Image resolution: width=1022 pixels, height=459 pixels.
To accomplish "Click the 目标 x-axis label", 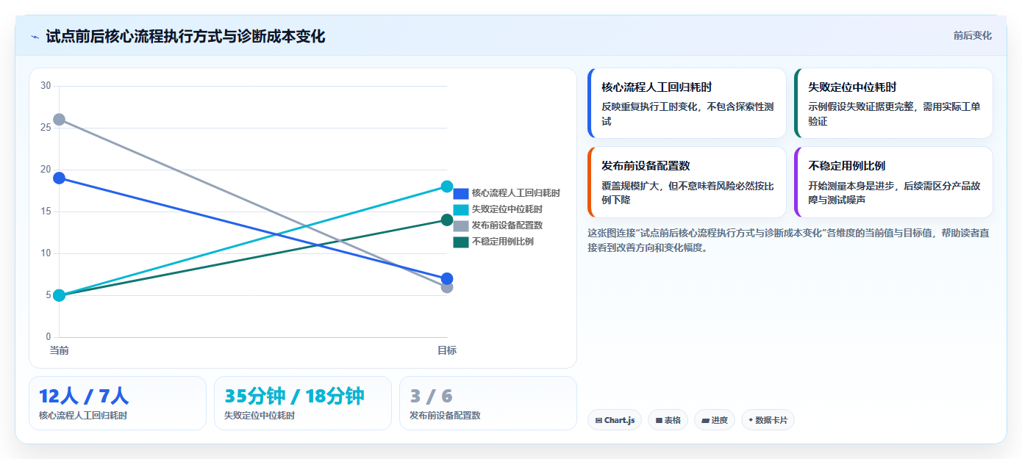I will coord(447,350).
